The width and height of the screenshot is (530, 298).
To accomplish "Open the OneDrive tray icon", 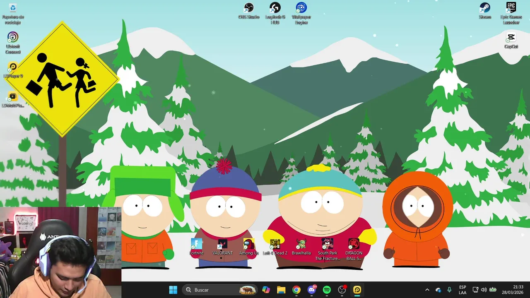I will tap(438, 290).
